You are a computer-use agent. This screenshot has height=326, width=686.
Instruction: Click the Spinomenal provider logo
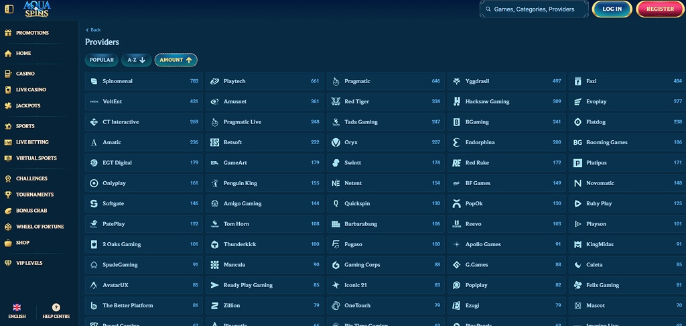pos(94,81)
